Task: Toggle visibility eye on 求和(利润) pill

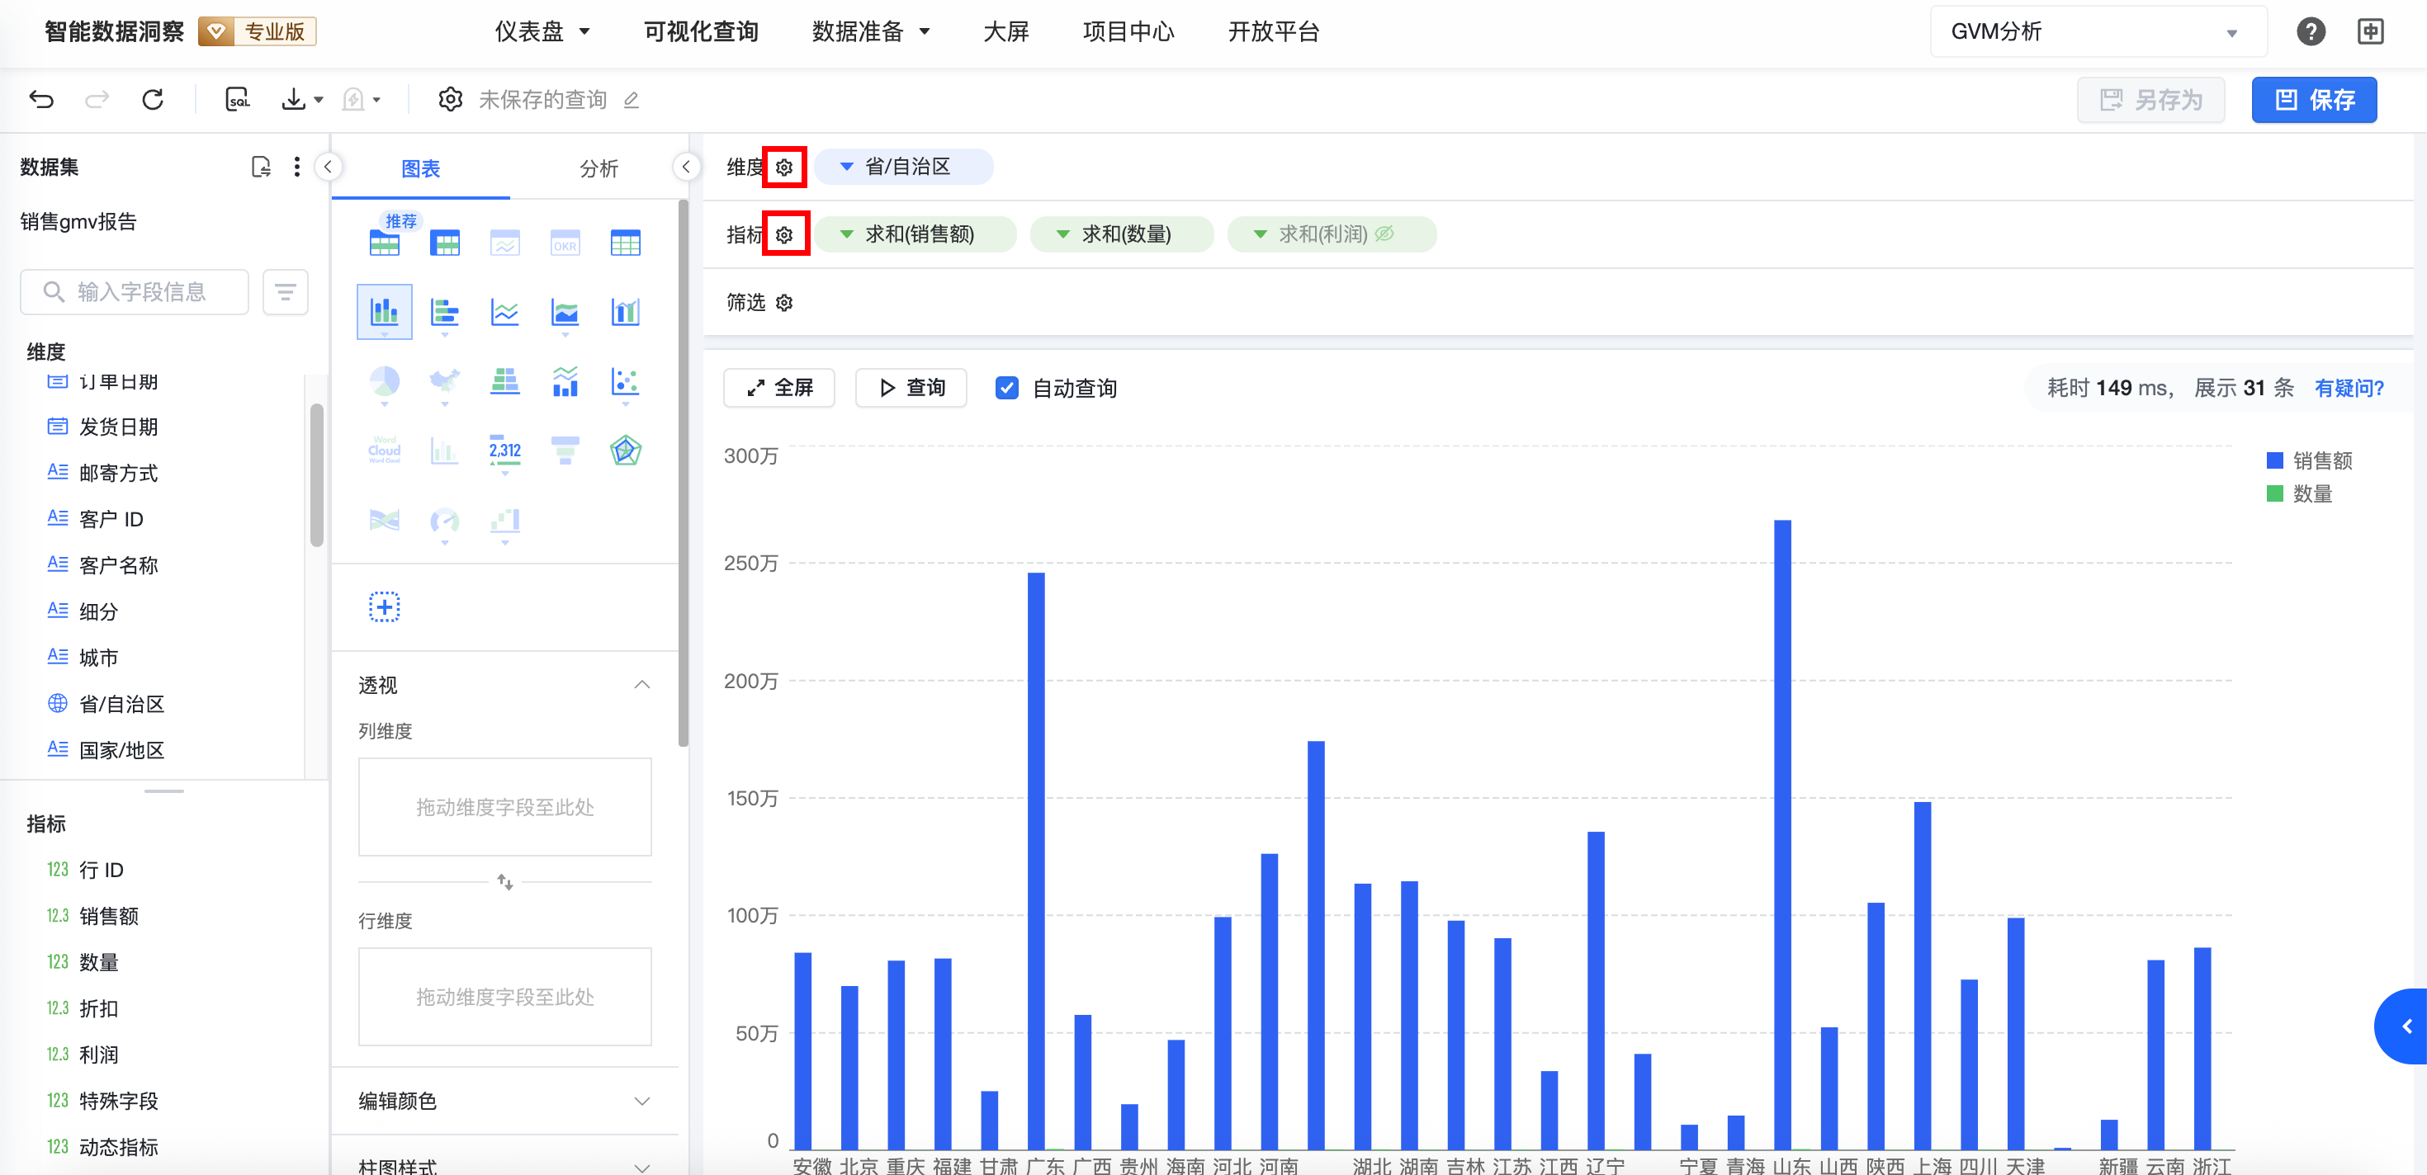Action: (1384, 234)
